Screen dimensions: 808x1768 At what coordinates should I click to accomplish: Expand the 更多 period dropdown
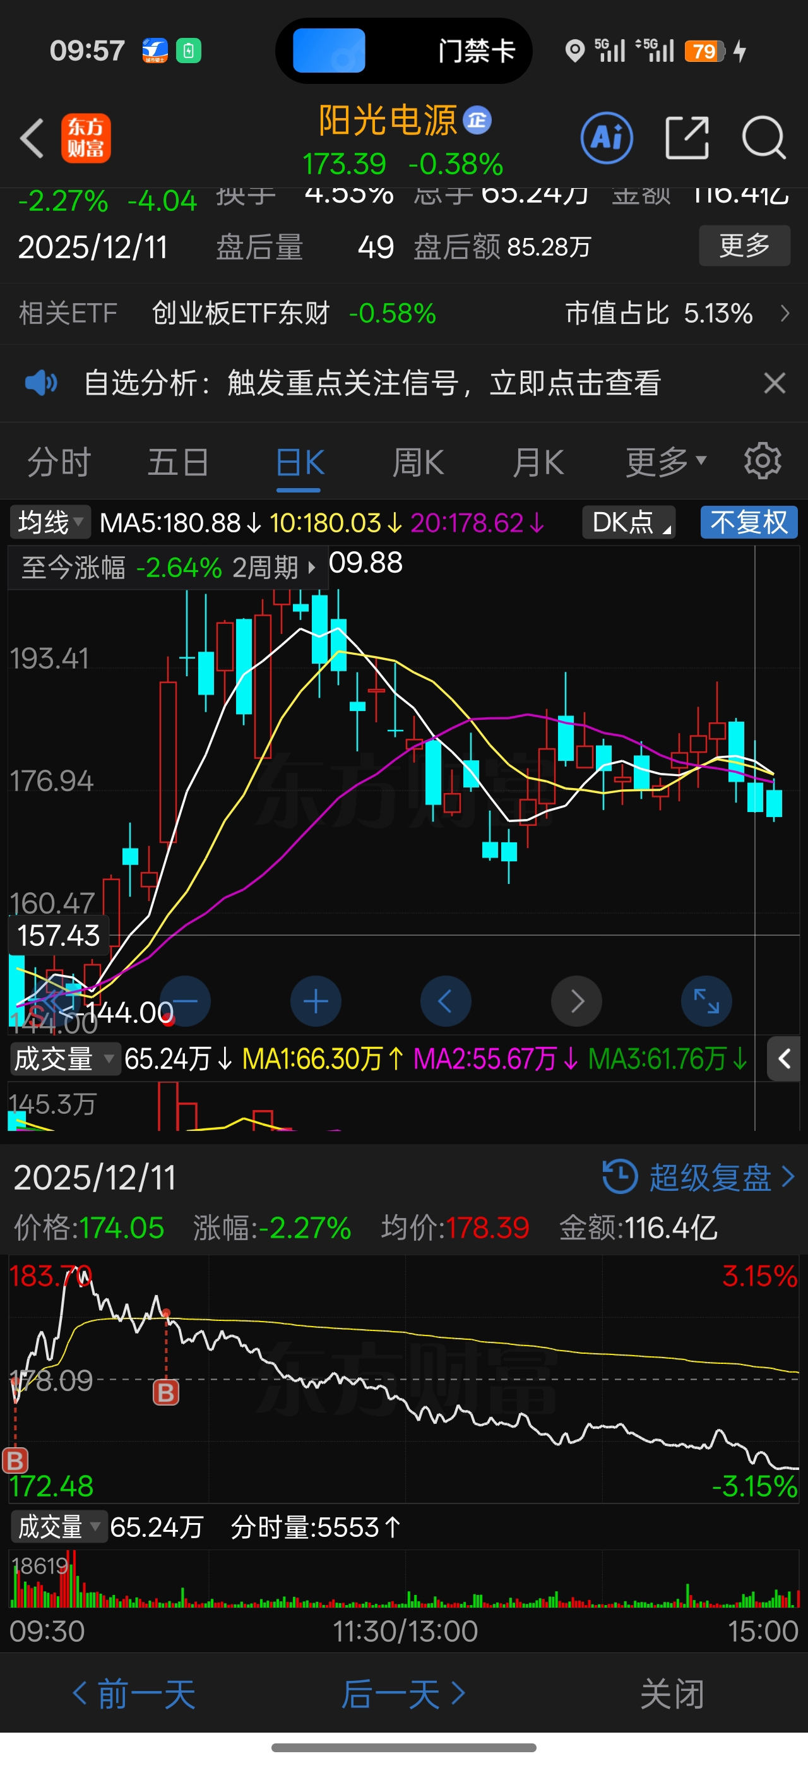pyautogui.click(x=665, y=462)
